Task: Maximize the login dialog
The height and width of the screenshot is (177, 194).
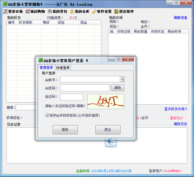Action: pyautogui.click(x=119, y=59)
